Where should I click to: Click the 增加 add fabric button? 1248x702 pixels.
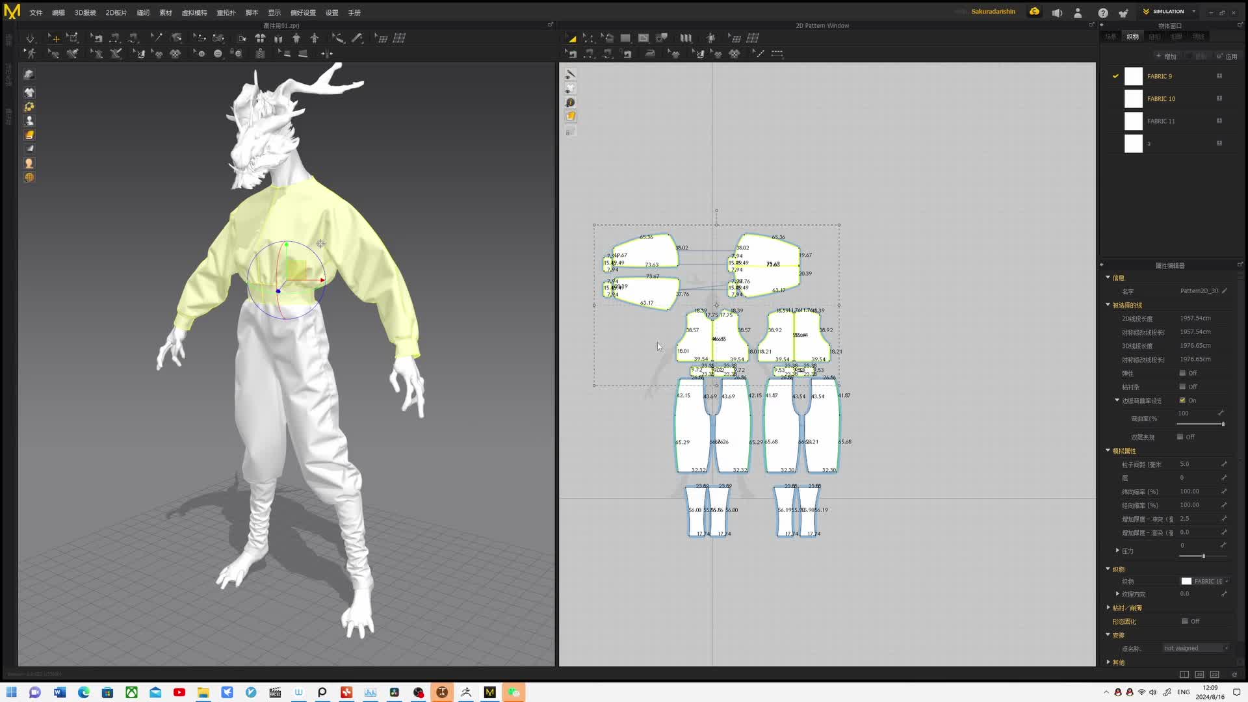(1166, 57)
